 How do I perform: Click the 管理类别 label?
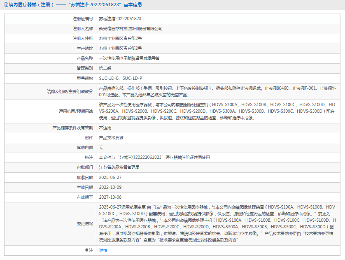click(x=85, y=68)
